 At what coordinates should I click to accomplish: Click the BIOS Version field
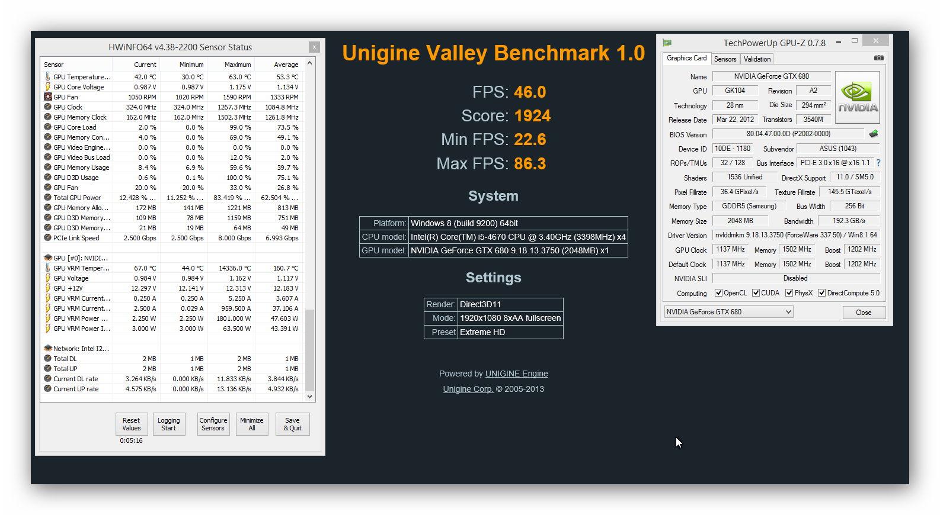[788, 134]
